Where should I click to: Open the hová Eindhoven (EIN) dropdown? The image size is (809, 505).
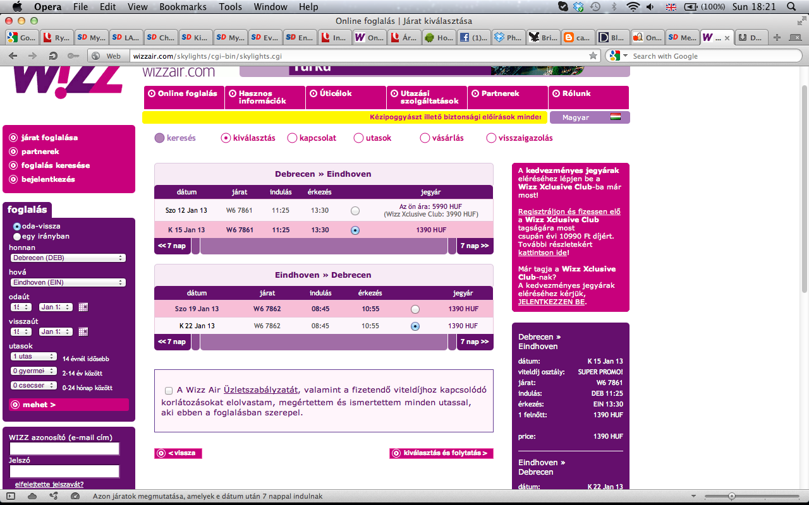click(68, 282)
